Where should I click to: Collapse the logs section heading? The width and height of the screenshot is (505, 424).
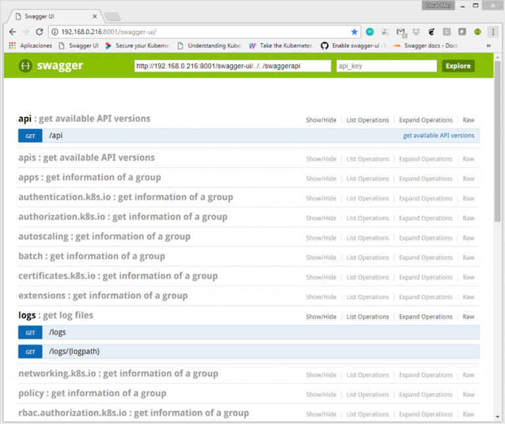[56, 315]
